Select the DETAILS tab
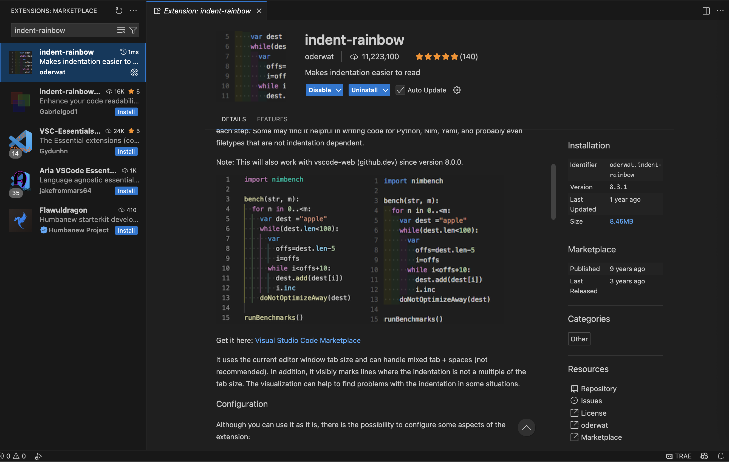The height and width of the screenshot is (462, 729). 233,119
